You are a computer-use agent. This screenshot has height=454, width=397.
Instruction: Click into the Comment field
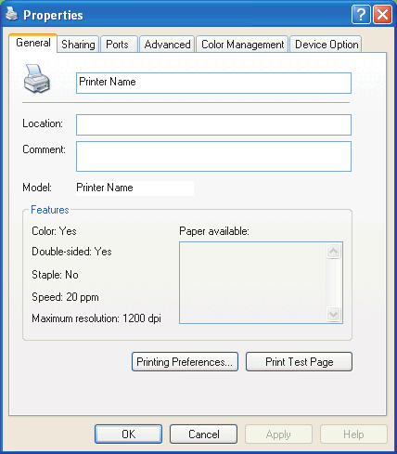213,156
